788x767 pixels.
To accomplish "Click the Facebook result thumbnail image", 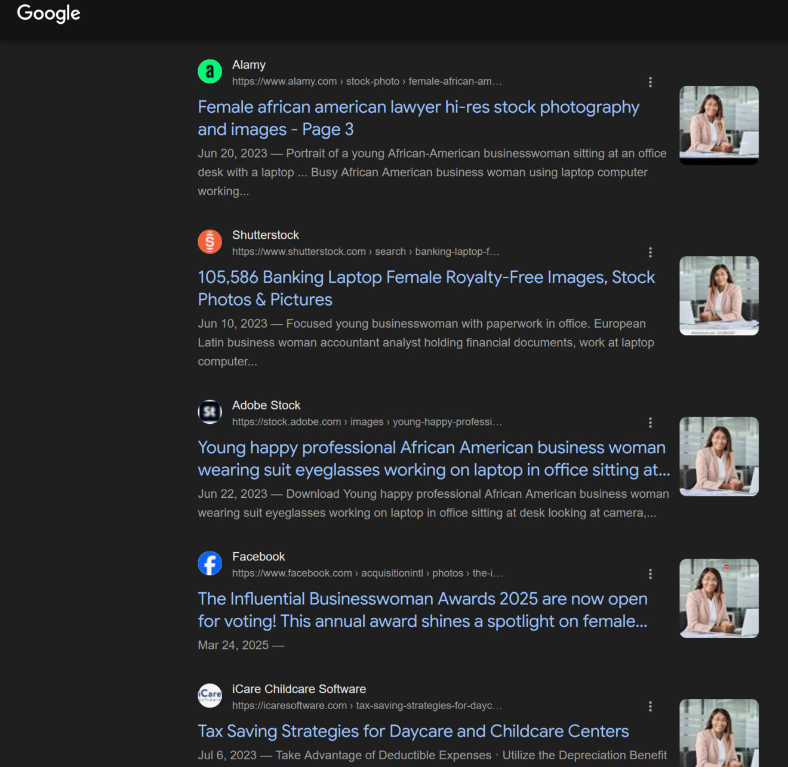I will [719, 599].
